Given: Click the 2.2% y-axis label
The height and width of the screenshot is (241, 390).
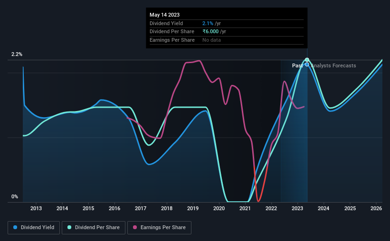Looking at the screenshot, I should coord(17,55).
